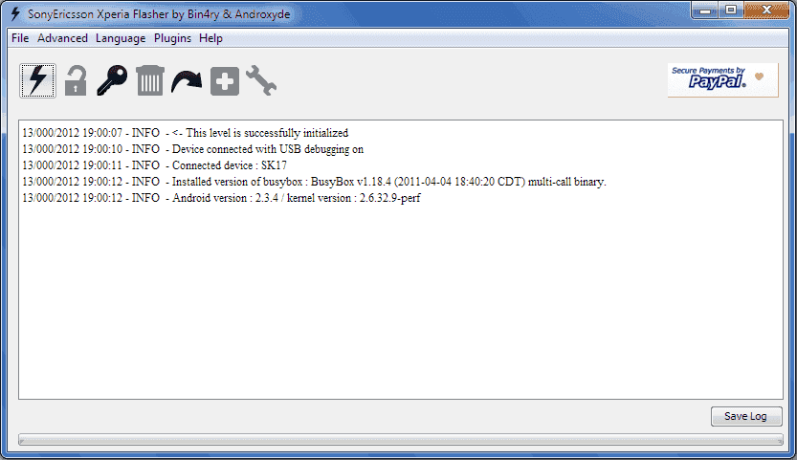Click the Secure Payments by PayPal donate button

click(722, 79)
